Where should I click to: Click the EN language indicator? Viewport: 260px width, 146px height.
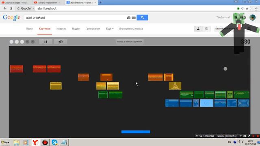tap(230, 142)
